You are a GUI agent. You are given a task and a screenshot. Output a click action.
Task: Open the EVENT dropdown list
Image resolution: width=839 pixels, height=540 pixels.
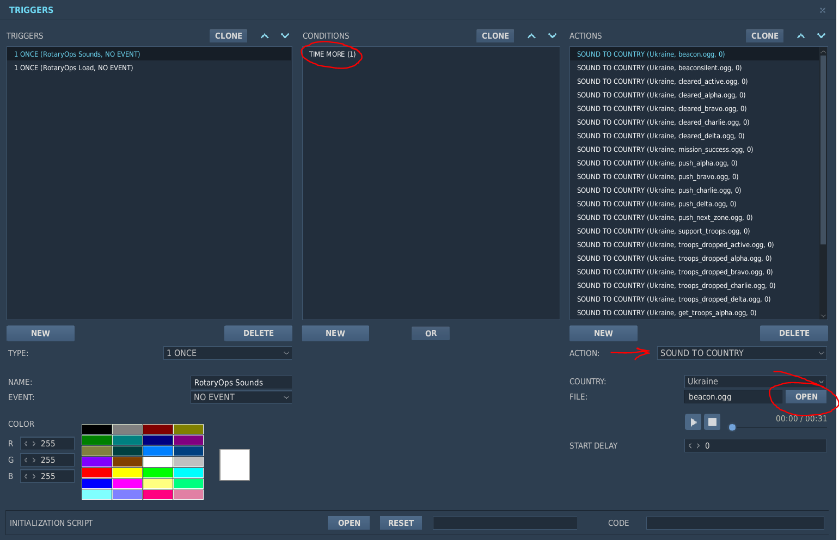point(241,397)
